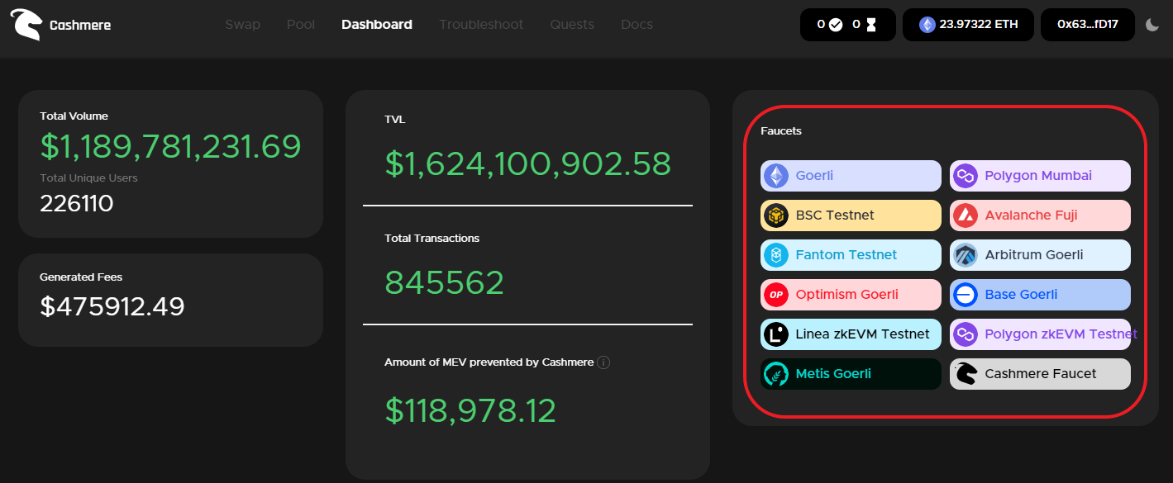1173x483 pixels.
Task: Open the Avalanche Fuji faucet
Action: [1040, 215]
